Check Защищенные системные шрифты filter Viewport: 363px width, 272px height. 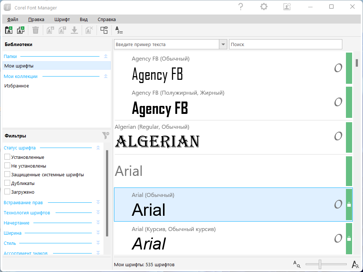click(x=7, y=174)
